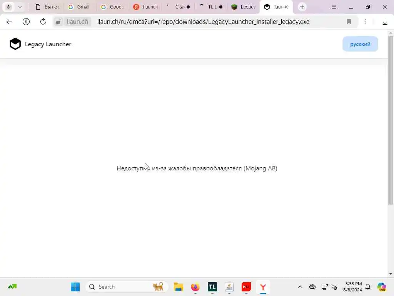The width and height of the screenshot is (394, 296).
Task: Click the taskbar Search box
Action: coord(127,287)
